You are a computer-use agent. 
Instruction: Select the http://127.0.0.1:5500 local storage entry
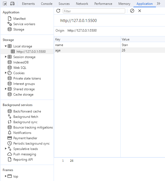27,51
